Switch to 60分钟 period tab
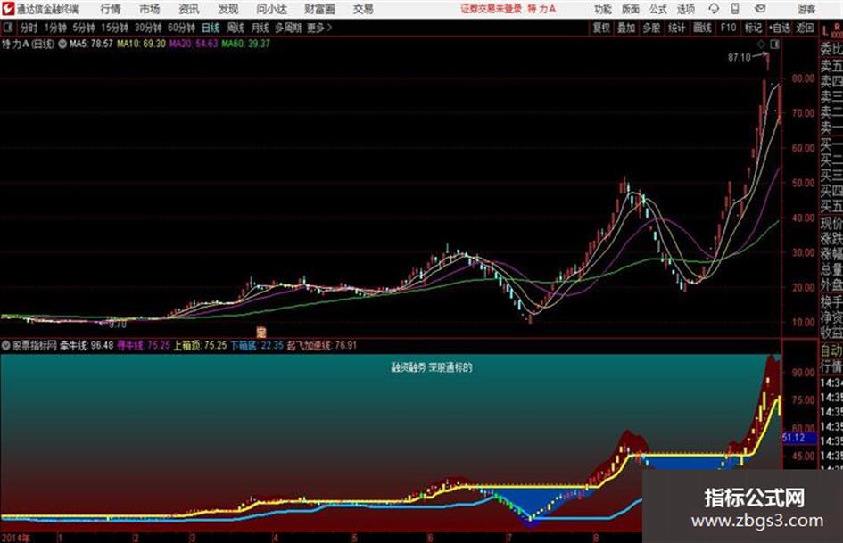 coord(182,28)
